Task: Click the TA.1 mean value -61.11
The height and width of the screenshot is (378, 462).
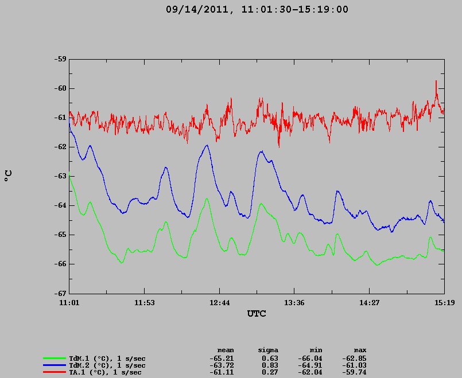Action: [x=222, y=372]
